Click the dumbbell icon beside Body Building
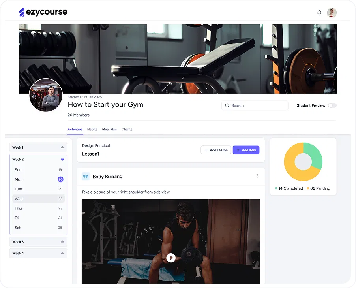The image size is (356, 288). point(86,177)
